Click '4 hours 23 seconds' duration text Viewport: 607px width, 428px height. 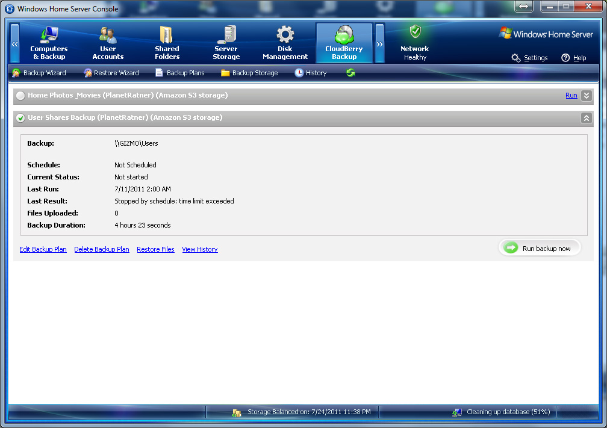pos(143,225)
